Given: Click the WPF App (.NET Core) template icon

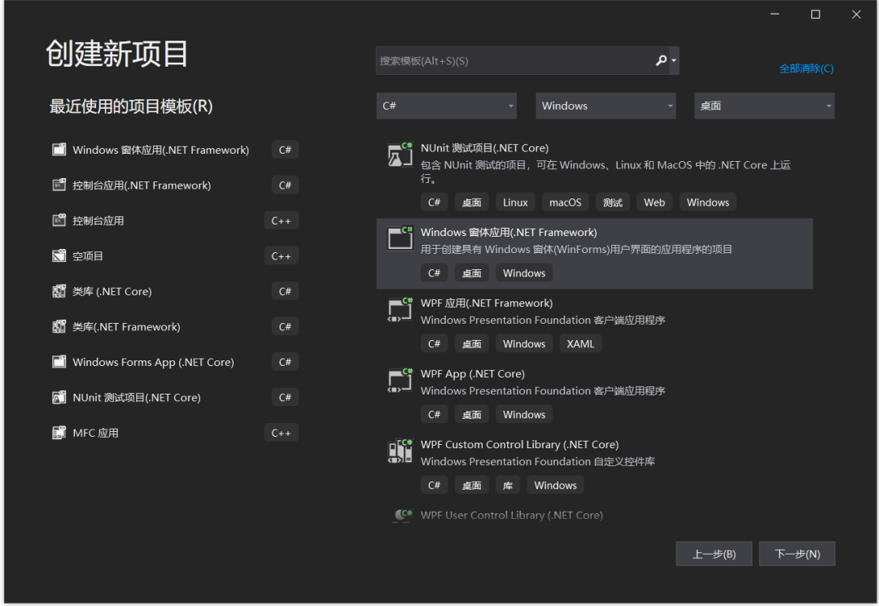Looking at the screenshot, I should [x=400, y=380].
